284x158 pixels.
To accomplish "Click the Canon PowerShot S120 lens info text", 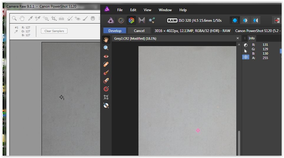I will tap(258, 31).
